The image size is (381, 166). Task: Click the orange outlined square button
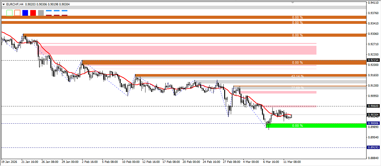pyautogui.click(x=17, y=13)
